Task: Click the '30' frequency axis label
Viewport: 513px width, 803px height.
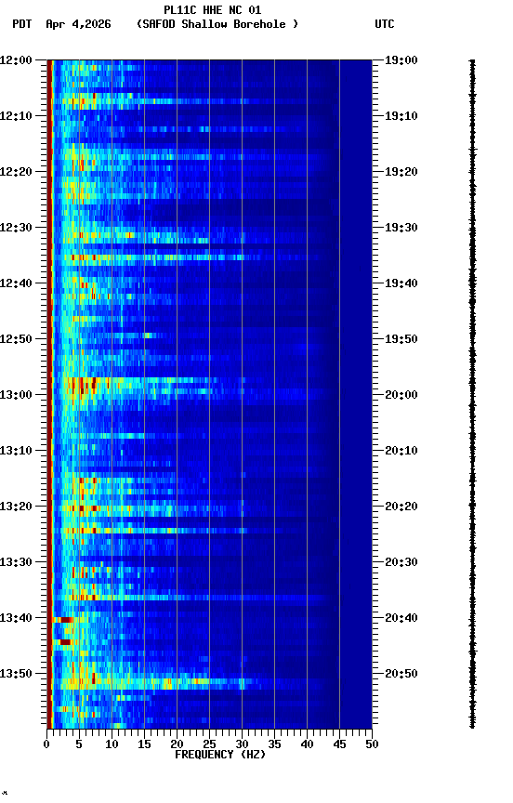Action: pyautogui.click(x=242, y=744)
